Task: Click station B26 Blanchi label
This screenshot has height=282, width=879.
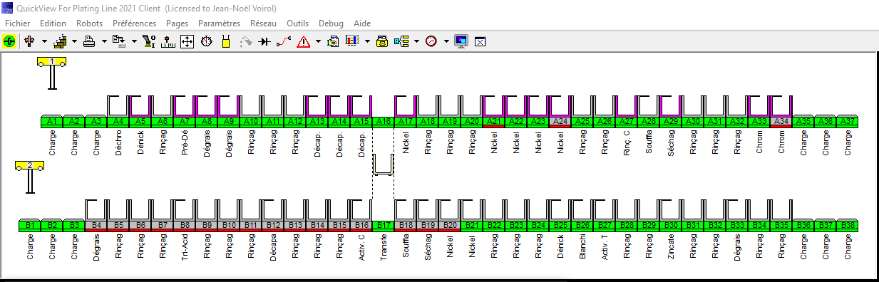Action: coord(582,226)
